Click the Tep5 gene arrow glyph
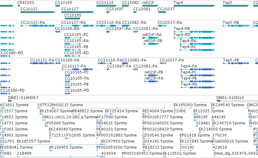The height and width of the screenshot is (158, 258). pyautogui.click(x=236, y=6)
